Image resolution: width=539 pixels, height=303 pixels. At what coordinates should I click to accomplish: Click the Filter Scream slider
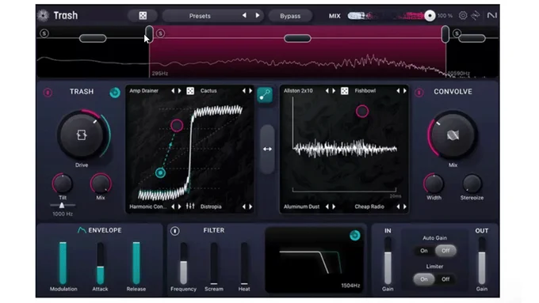coord(214,263)
